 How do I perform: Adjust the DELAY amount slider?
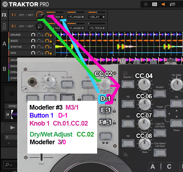97,12
